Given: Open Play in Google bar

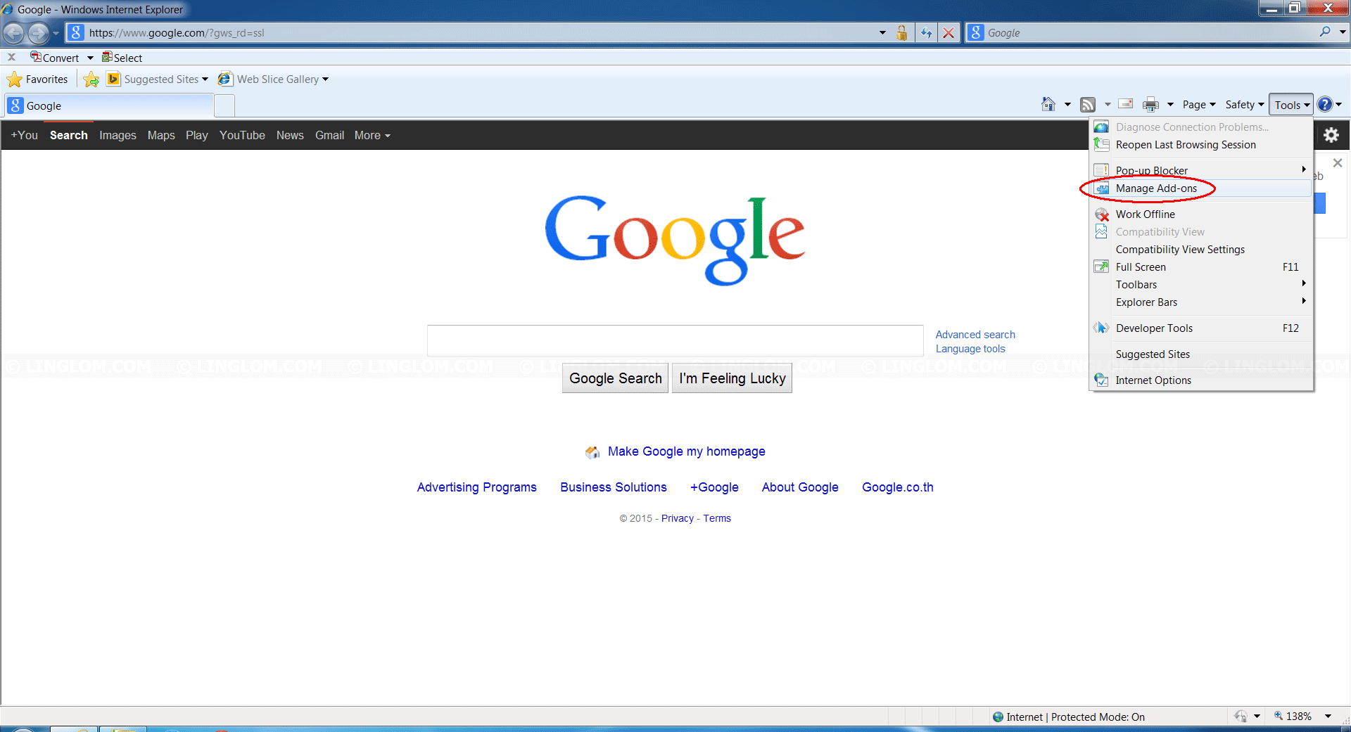Looking at the screenshot, I should [197, 135].
